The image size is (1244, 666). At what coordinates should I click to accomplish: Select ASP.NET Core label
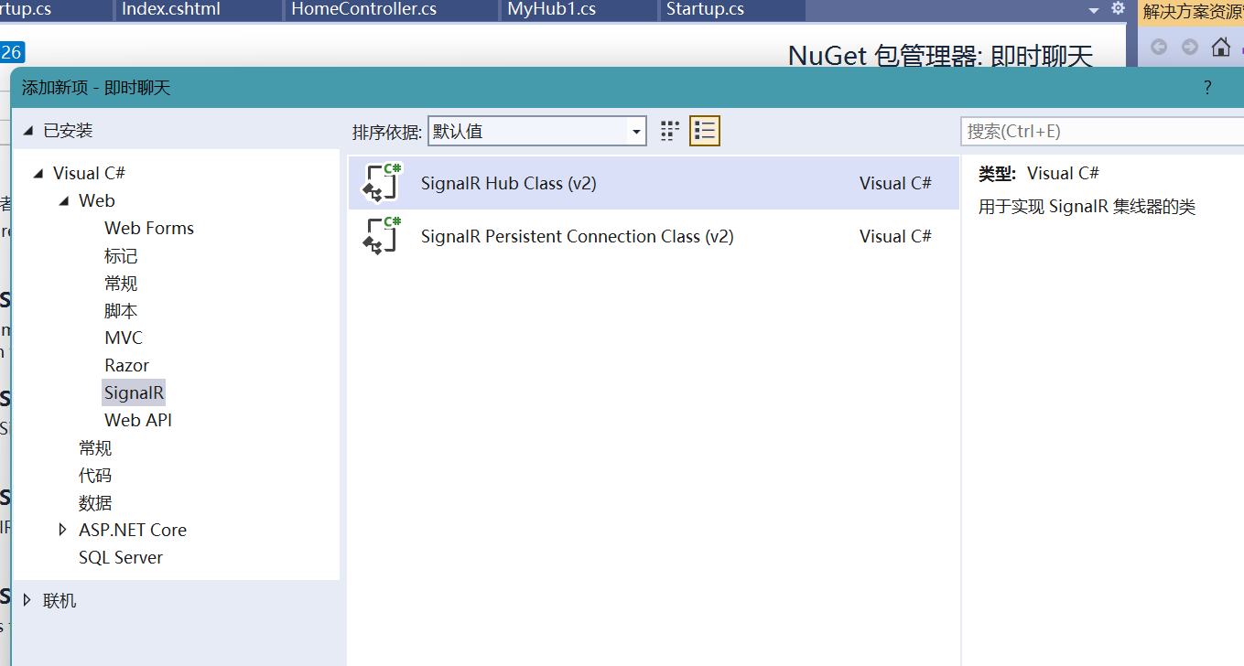tap(133, 530)
